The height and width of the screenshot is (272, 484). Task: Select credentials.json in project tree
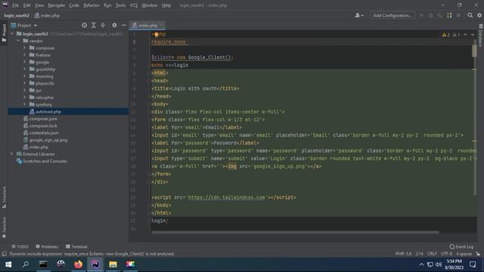44,133
